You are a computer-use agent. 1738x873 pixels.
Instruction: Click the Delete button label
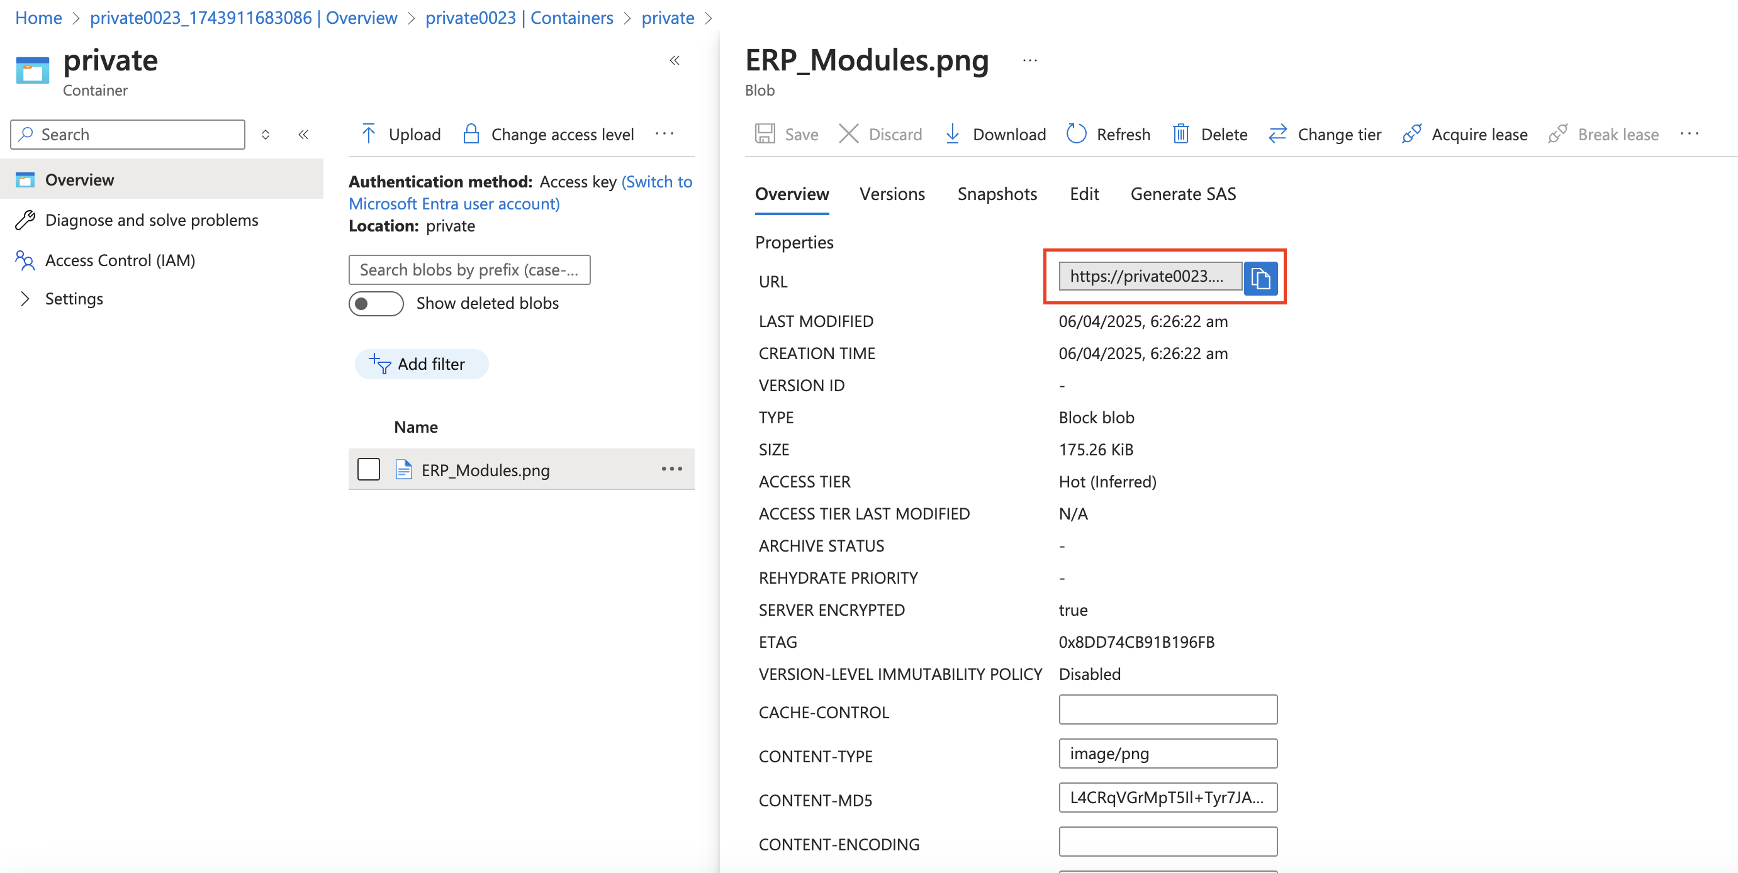click(x=1223, y=134)
